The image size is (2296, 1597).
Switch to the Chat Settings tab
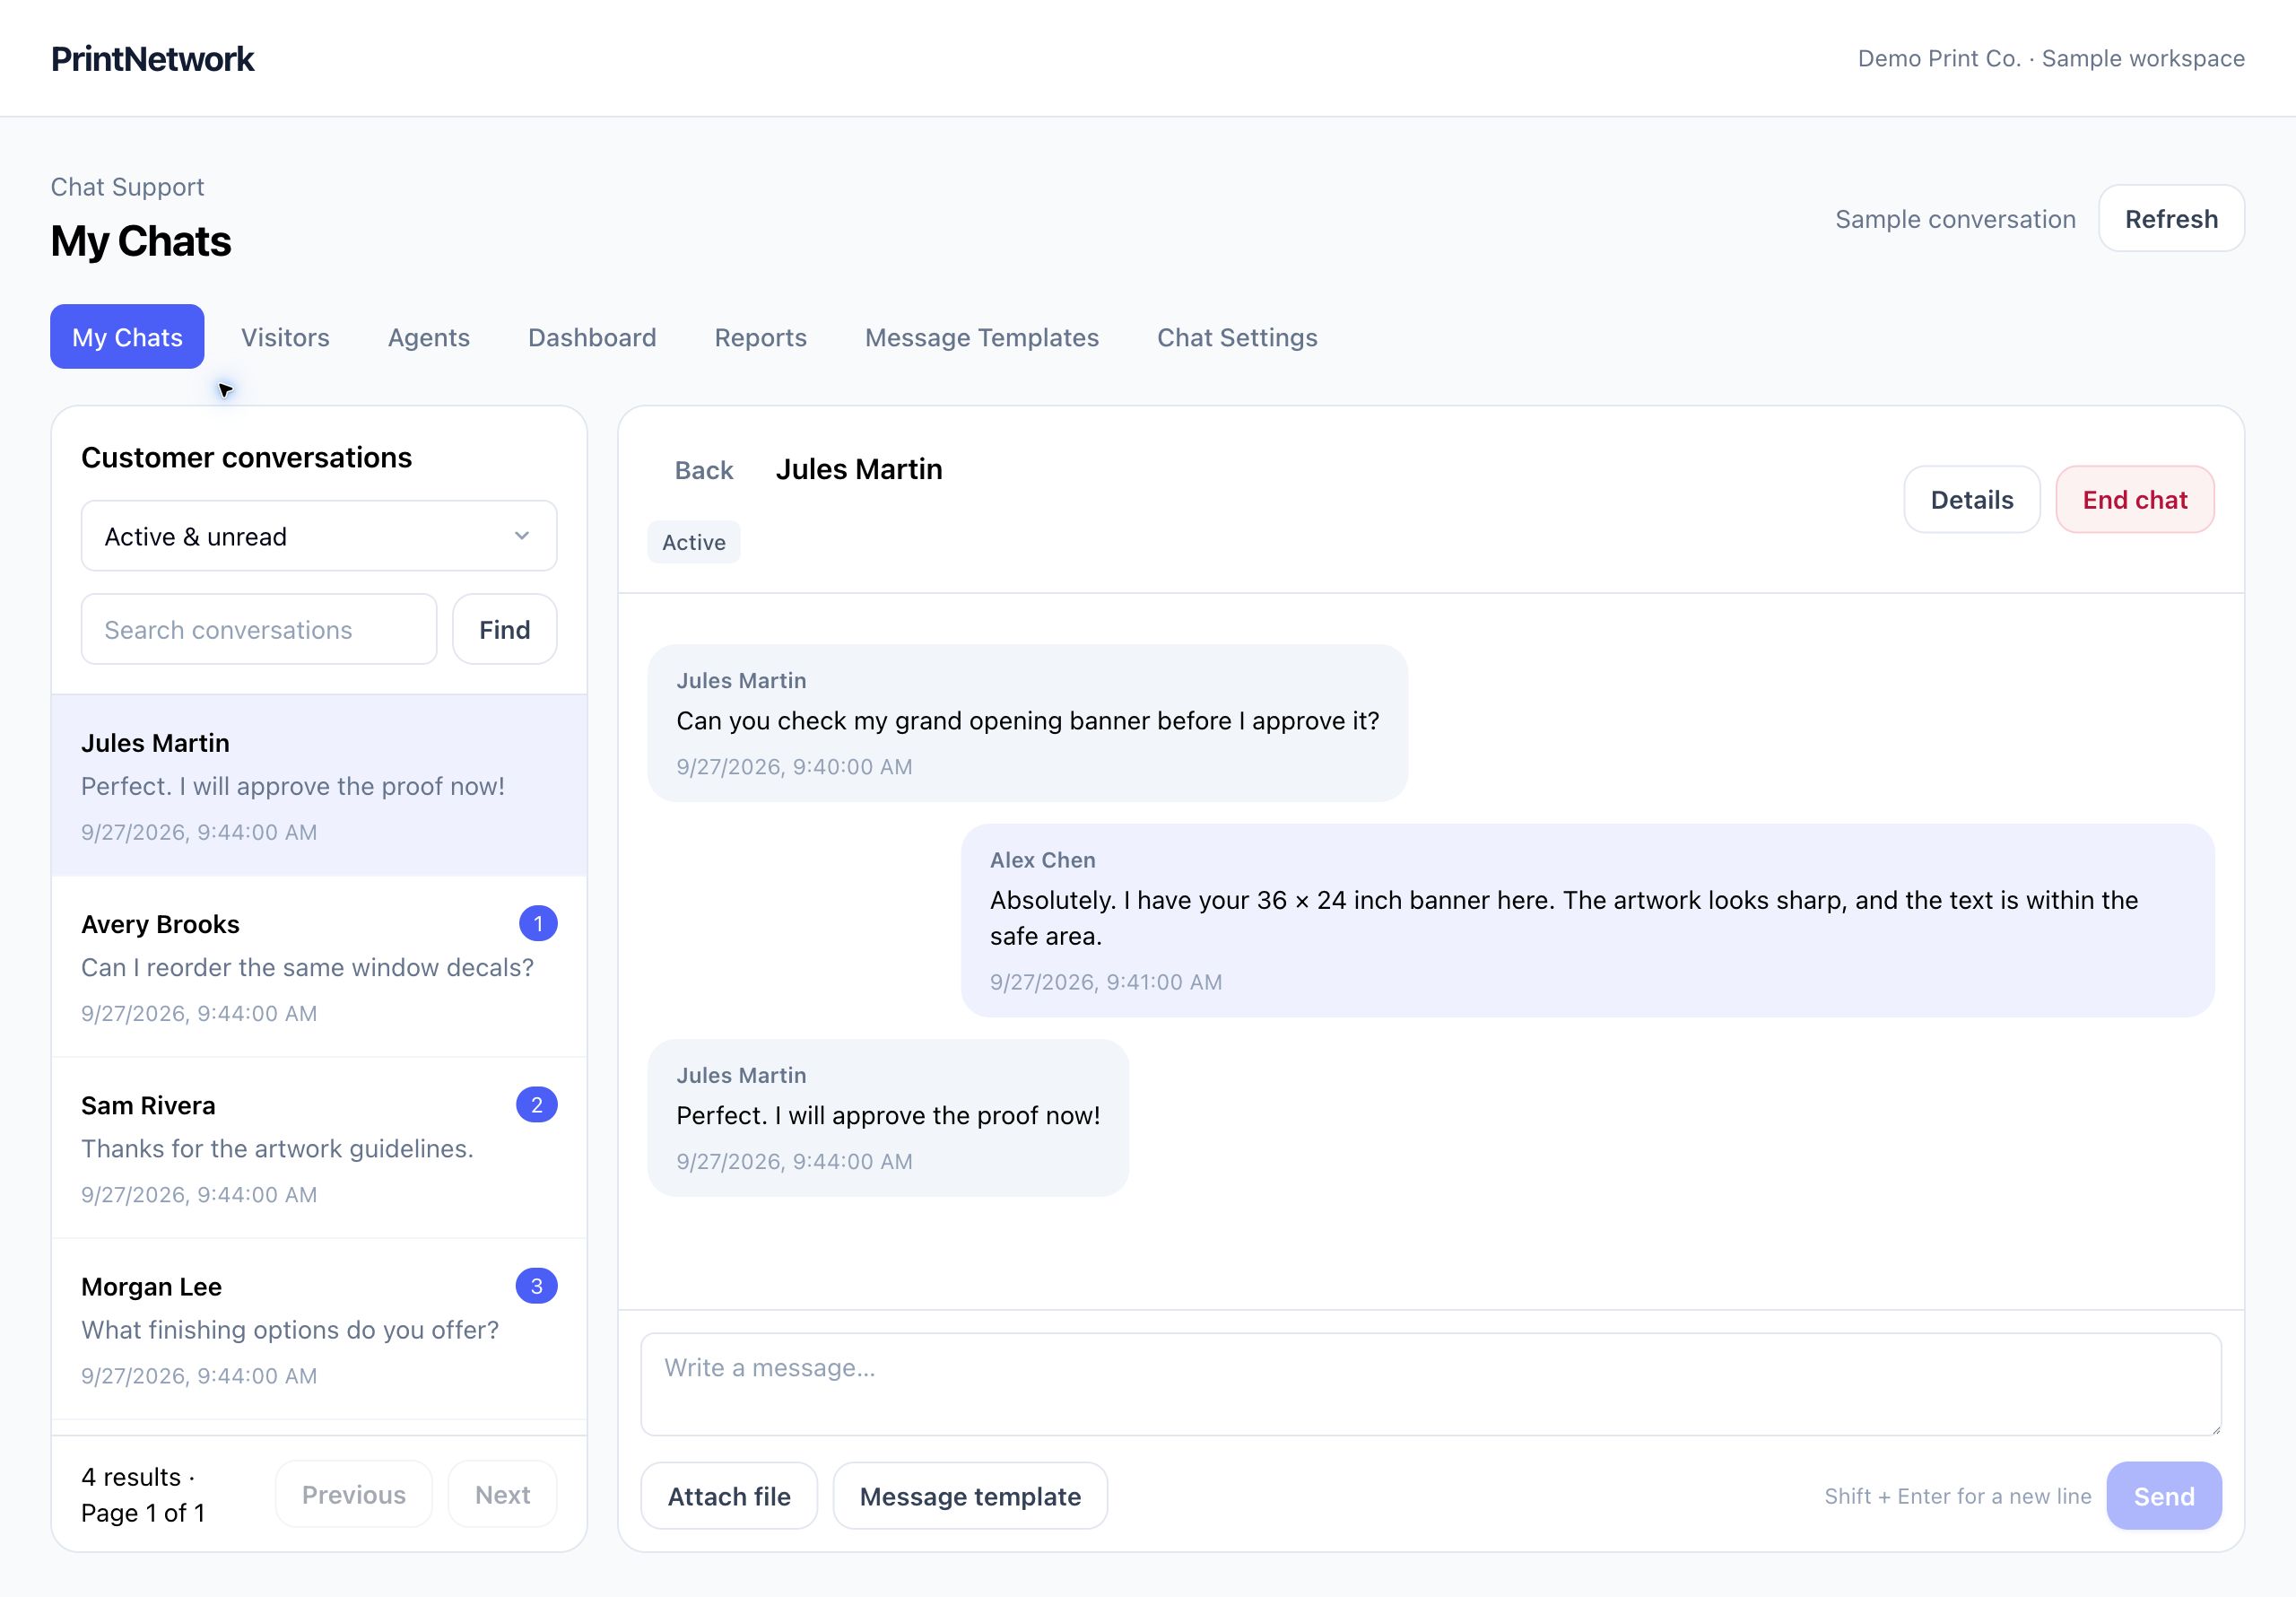(x=1237, y=337)
